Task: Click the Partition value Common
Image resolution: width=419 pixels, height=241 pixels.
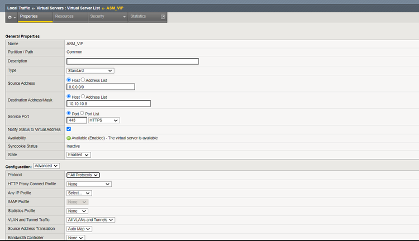Action: [x=74, y=52]
